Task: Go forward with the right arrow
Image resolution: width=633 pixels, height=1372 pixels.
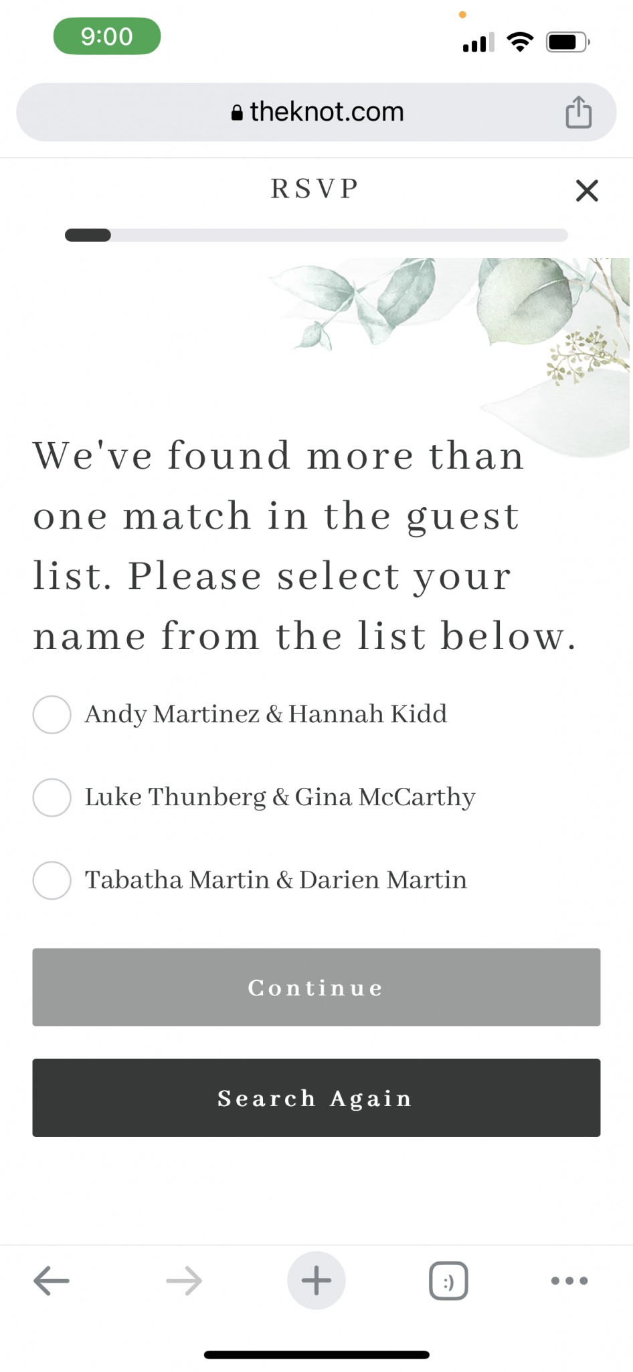Action: (184, 1281)
